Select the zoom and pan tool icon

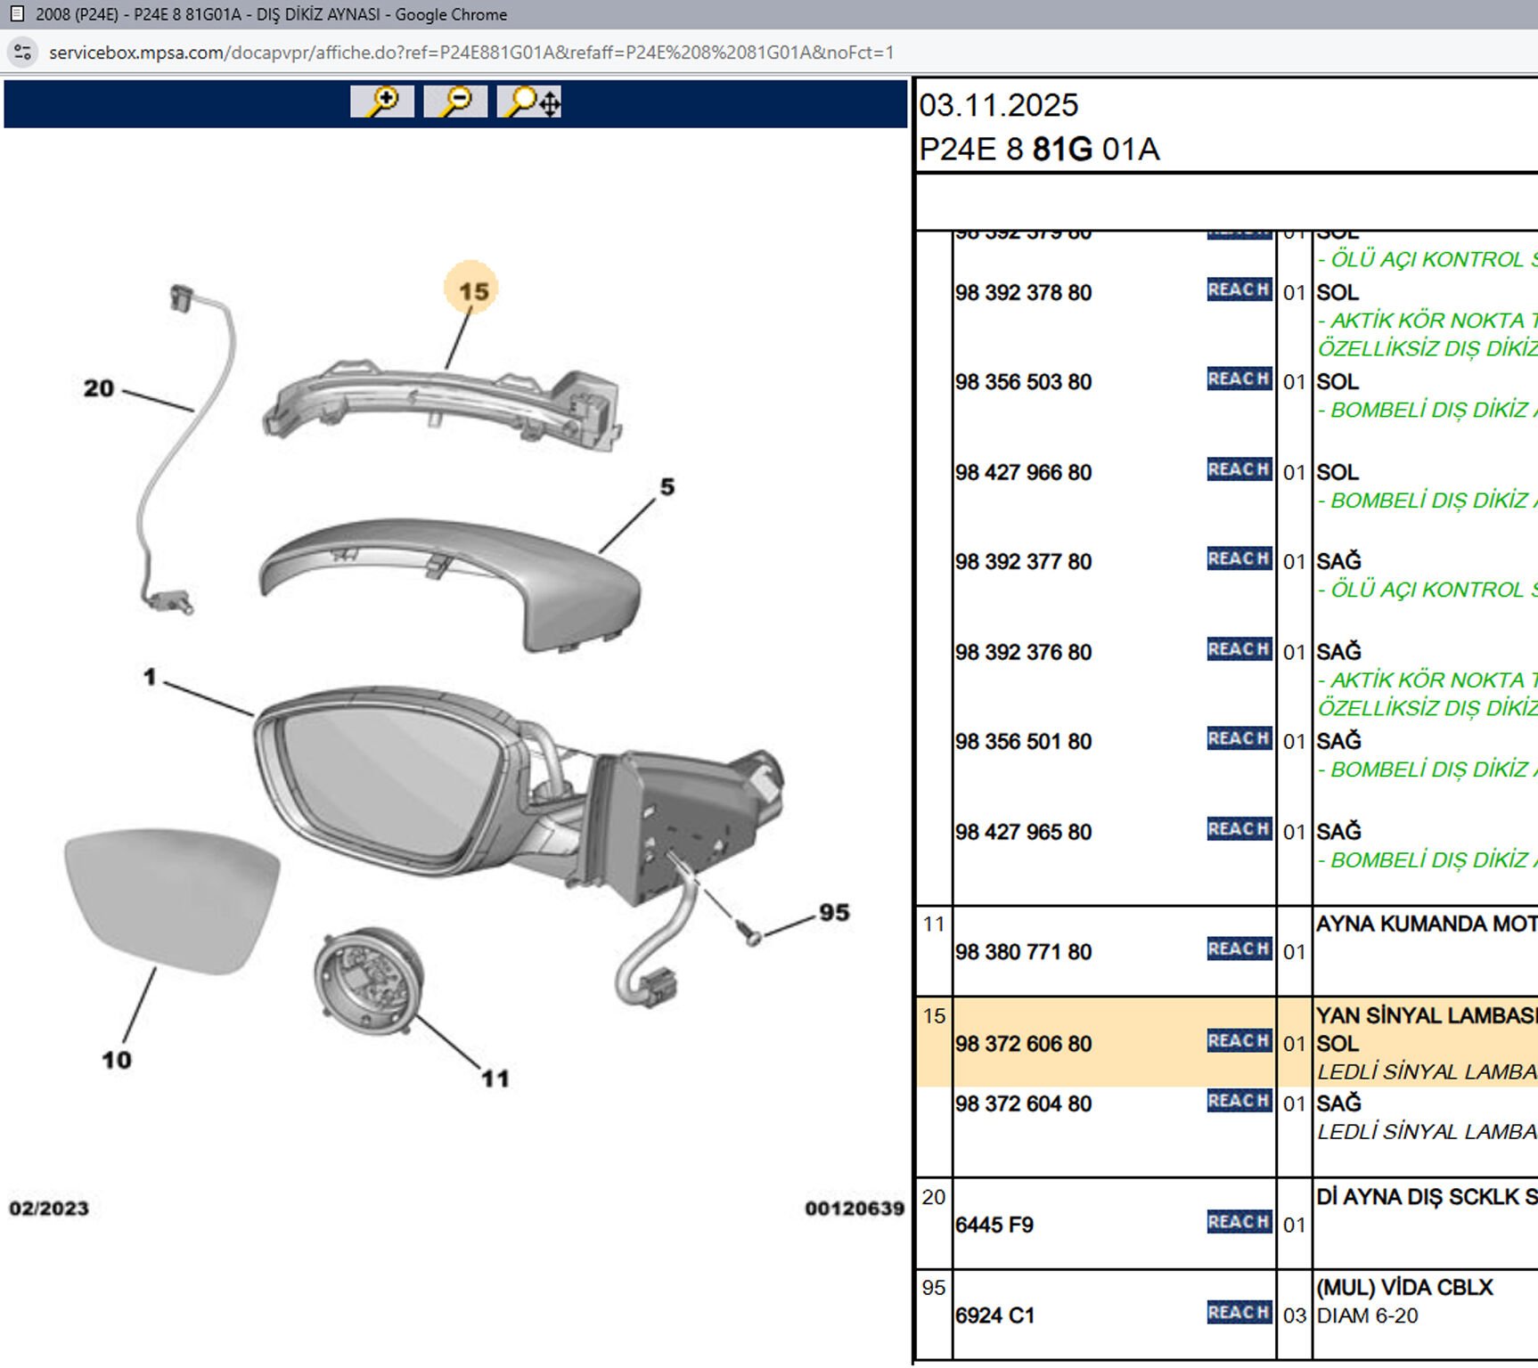tap(529, 102)
